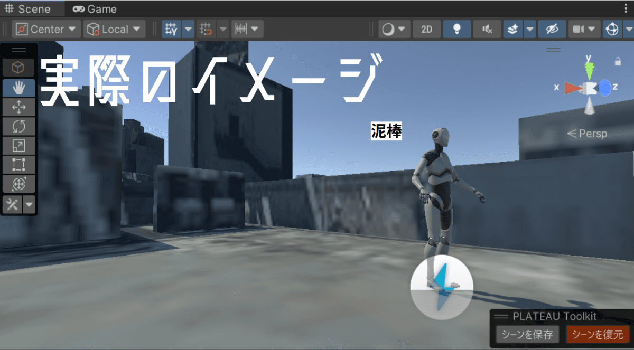Toggle hidden objects visibility eye
Screen dimensions: 634x350
pyautogui.click(x=552, y=30)
